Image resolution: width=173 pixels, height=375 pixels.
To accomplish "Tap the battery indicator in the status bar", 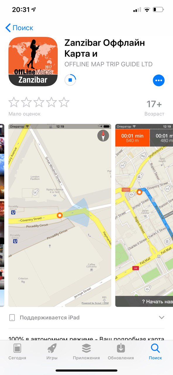I will pos(158,10).
